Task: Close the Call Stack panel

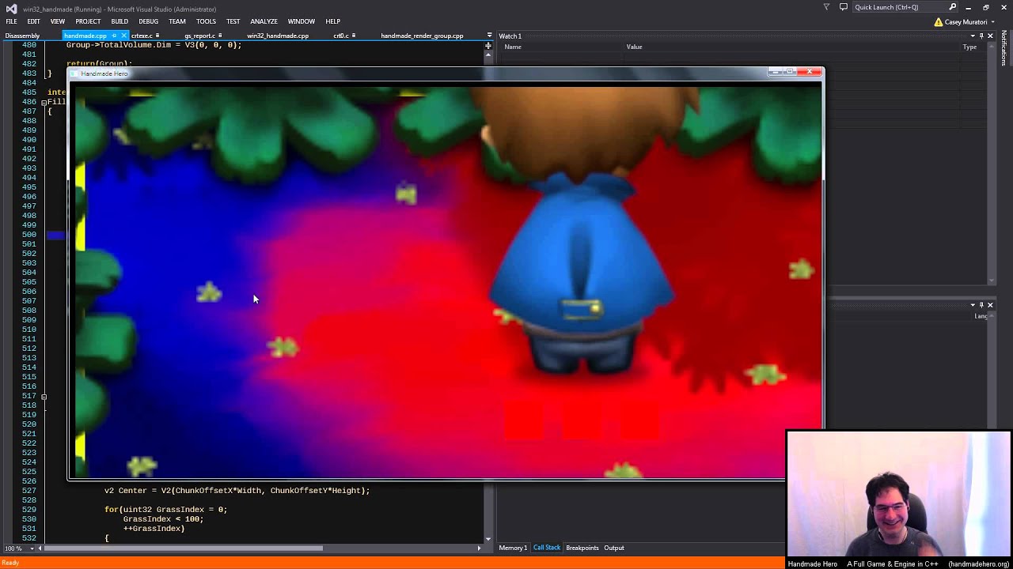Action: tap(990, 305)
